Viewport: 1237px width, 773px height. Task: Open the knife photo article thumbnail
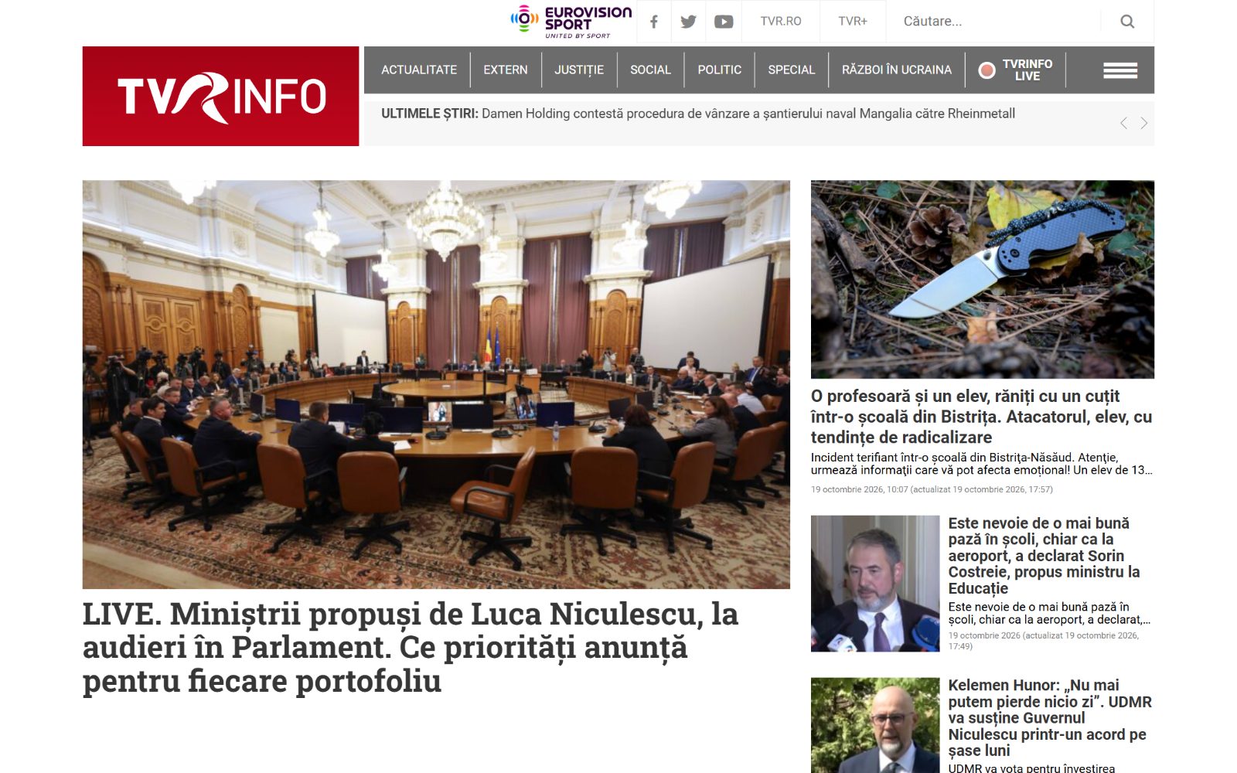click(983, 280)
